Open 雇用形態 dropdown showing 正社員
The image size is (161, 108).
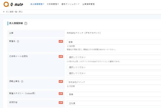(113, 103)
